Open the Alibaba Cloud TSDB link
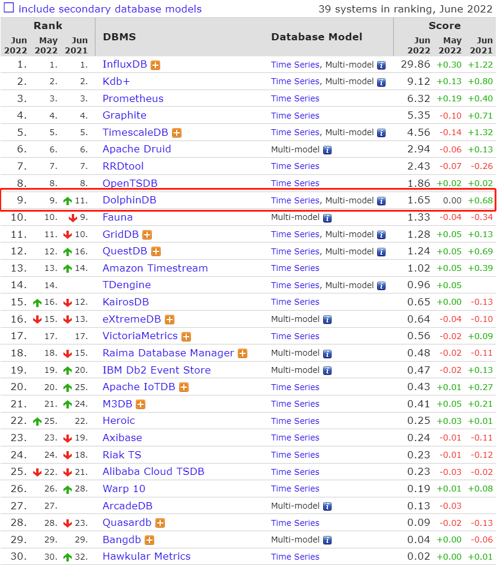 tap(153, 472)
